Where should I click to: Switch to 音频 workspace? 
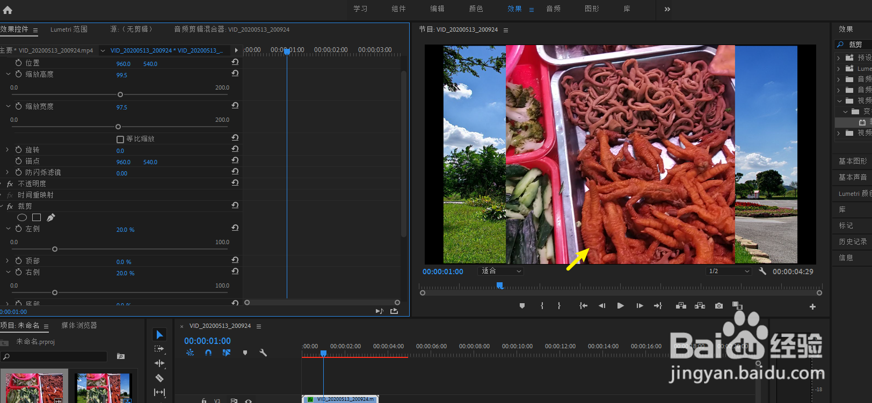554,9
